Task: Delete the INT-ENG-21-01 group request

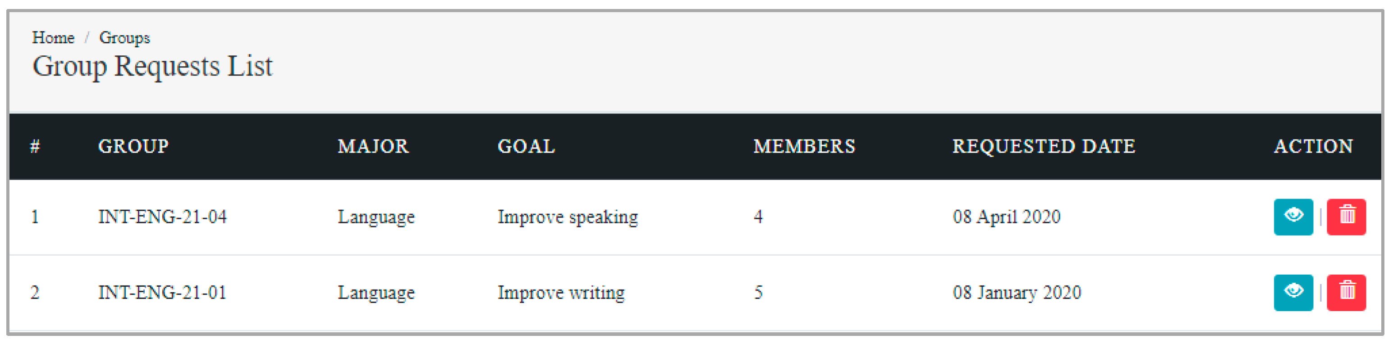Action: pos(1346,292)
